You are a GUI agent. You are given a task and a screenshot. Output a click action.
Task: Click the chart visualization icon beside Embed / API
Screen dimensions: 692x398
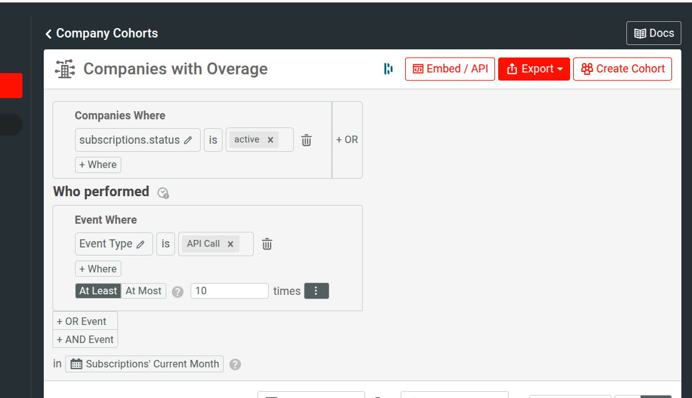coord(388,69)
